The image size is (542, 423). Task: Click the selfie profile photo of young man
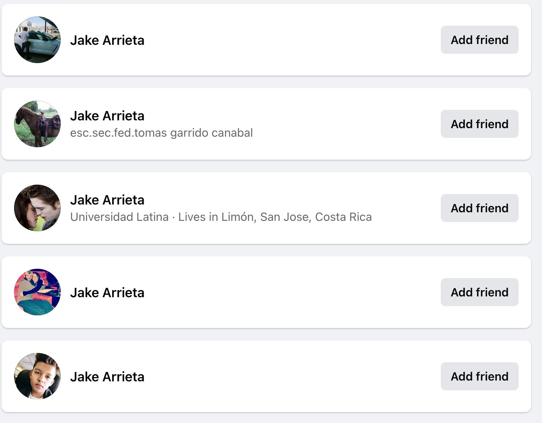(x=37, y=376)
